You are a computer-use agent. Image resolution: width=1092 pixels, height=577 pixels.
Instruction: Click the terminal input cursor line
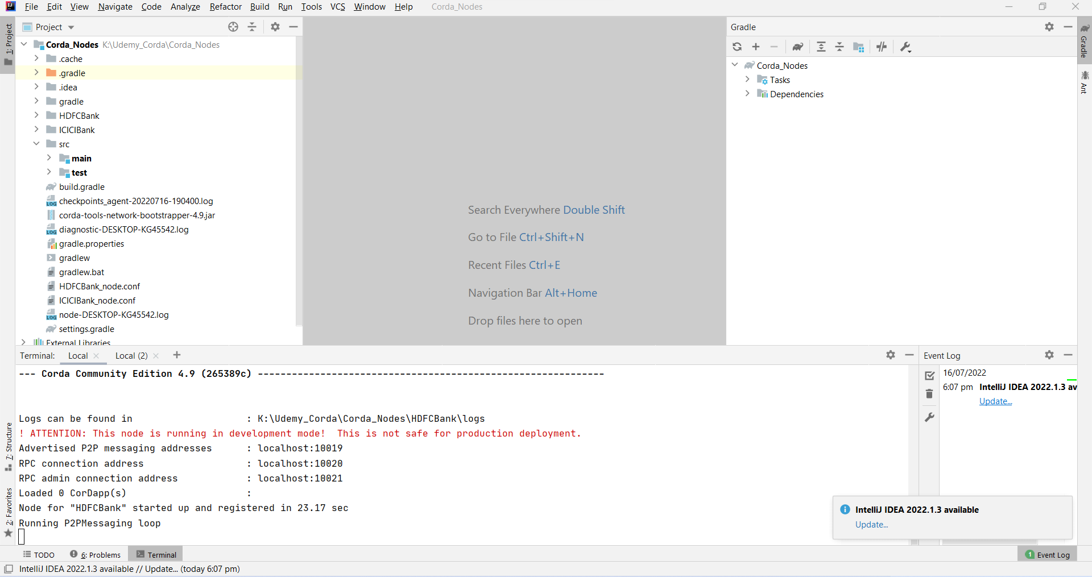point(22,537)
